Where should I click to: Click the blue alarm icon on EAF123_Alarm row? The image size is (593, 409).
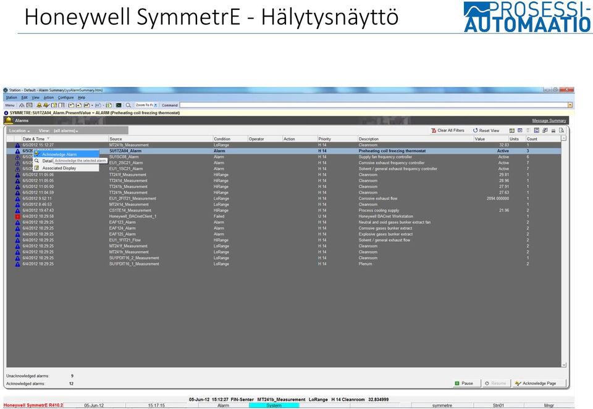[17, 223]
